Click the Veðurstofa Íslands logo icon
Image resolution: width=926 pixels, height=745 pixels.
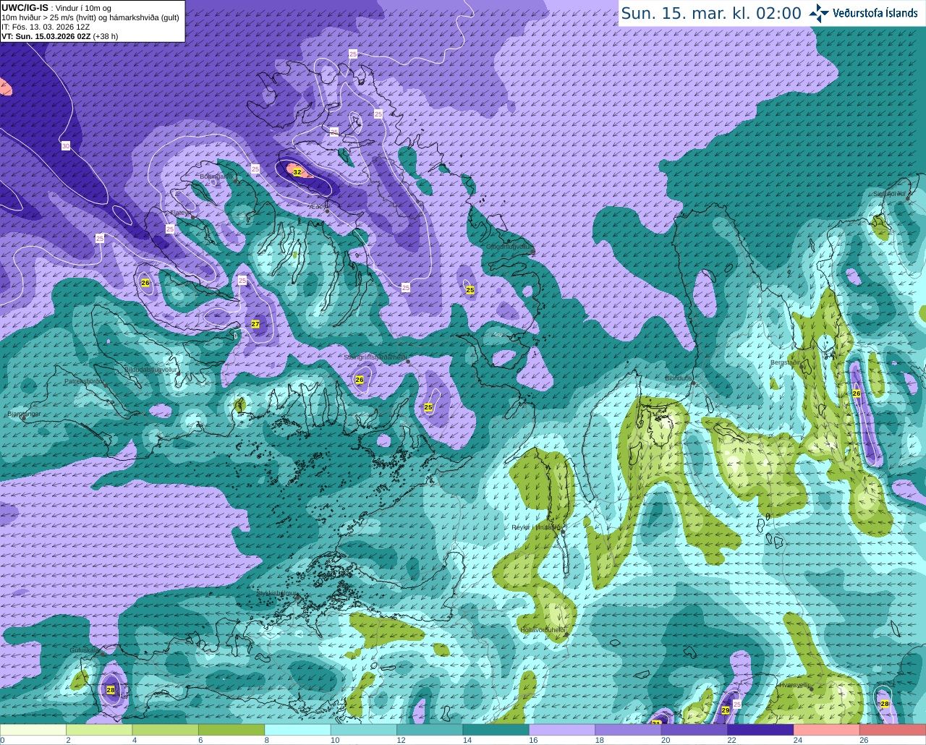[819, 13]
